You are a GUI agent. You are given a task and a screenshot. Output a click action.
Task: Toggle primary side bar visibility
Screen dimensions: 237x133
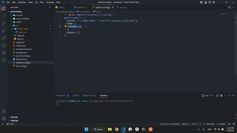tap(201, 2)
